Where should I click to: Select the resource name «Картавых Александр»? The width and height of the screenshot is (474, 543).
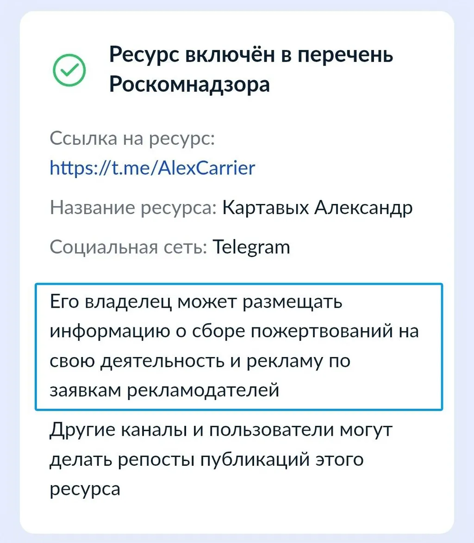[x=317, y=207]
